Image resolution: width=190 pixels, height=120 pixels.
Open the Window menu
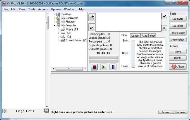(x=69, y=9)
